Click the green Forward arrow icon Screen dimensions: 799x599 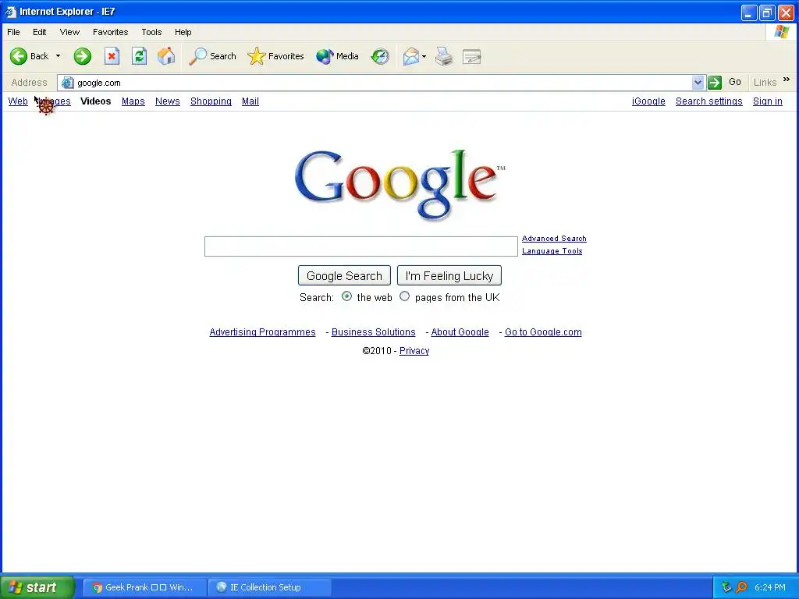82,56
